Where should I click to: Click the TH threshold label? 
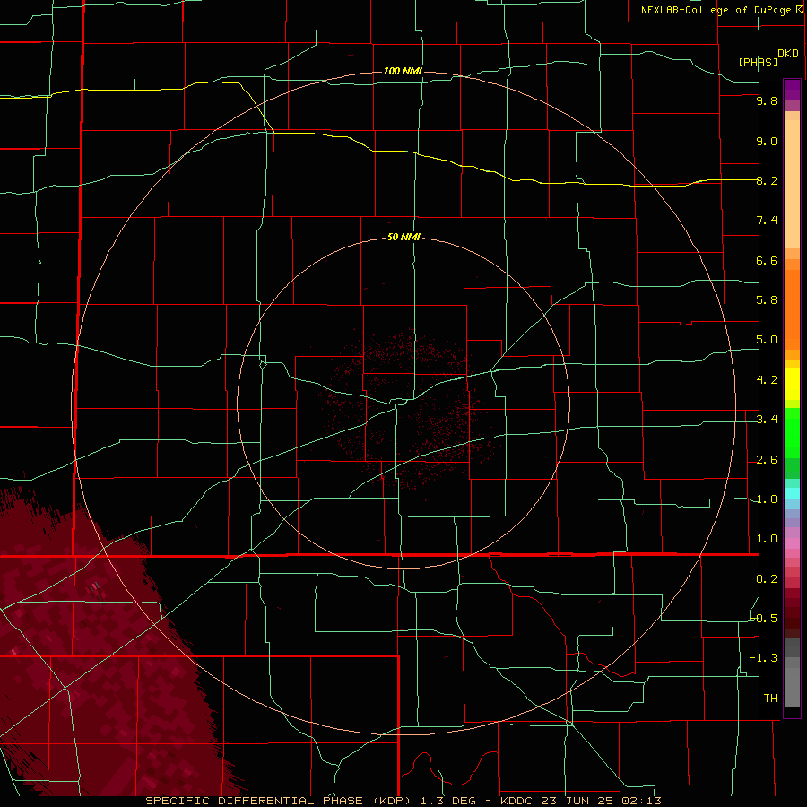[x=770, y=699]
